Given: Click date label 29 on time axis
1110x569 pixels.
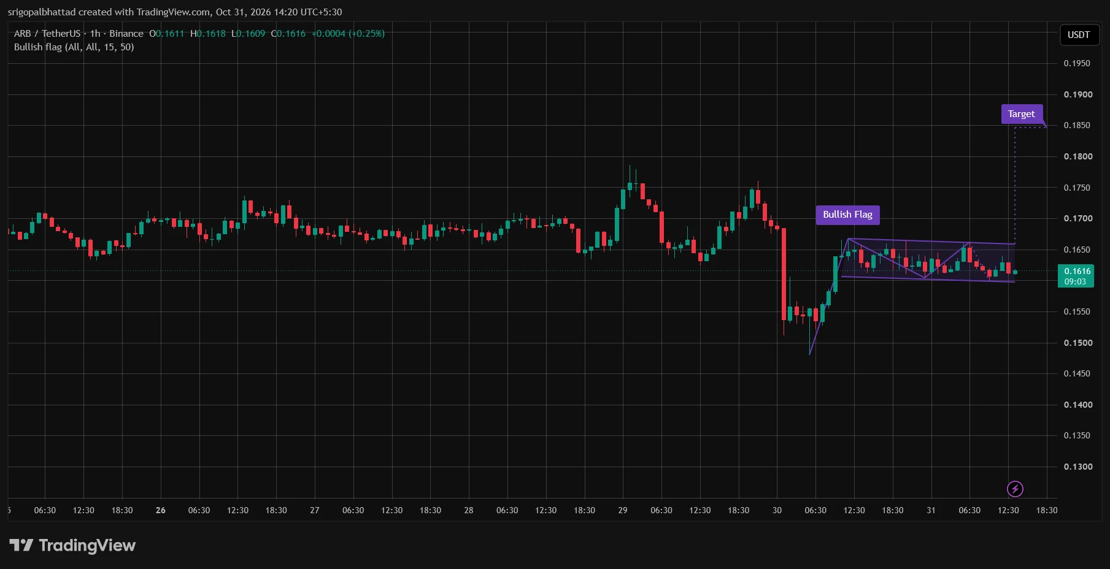Looking at the screenshot, I should point(623,510).
